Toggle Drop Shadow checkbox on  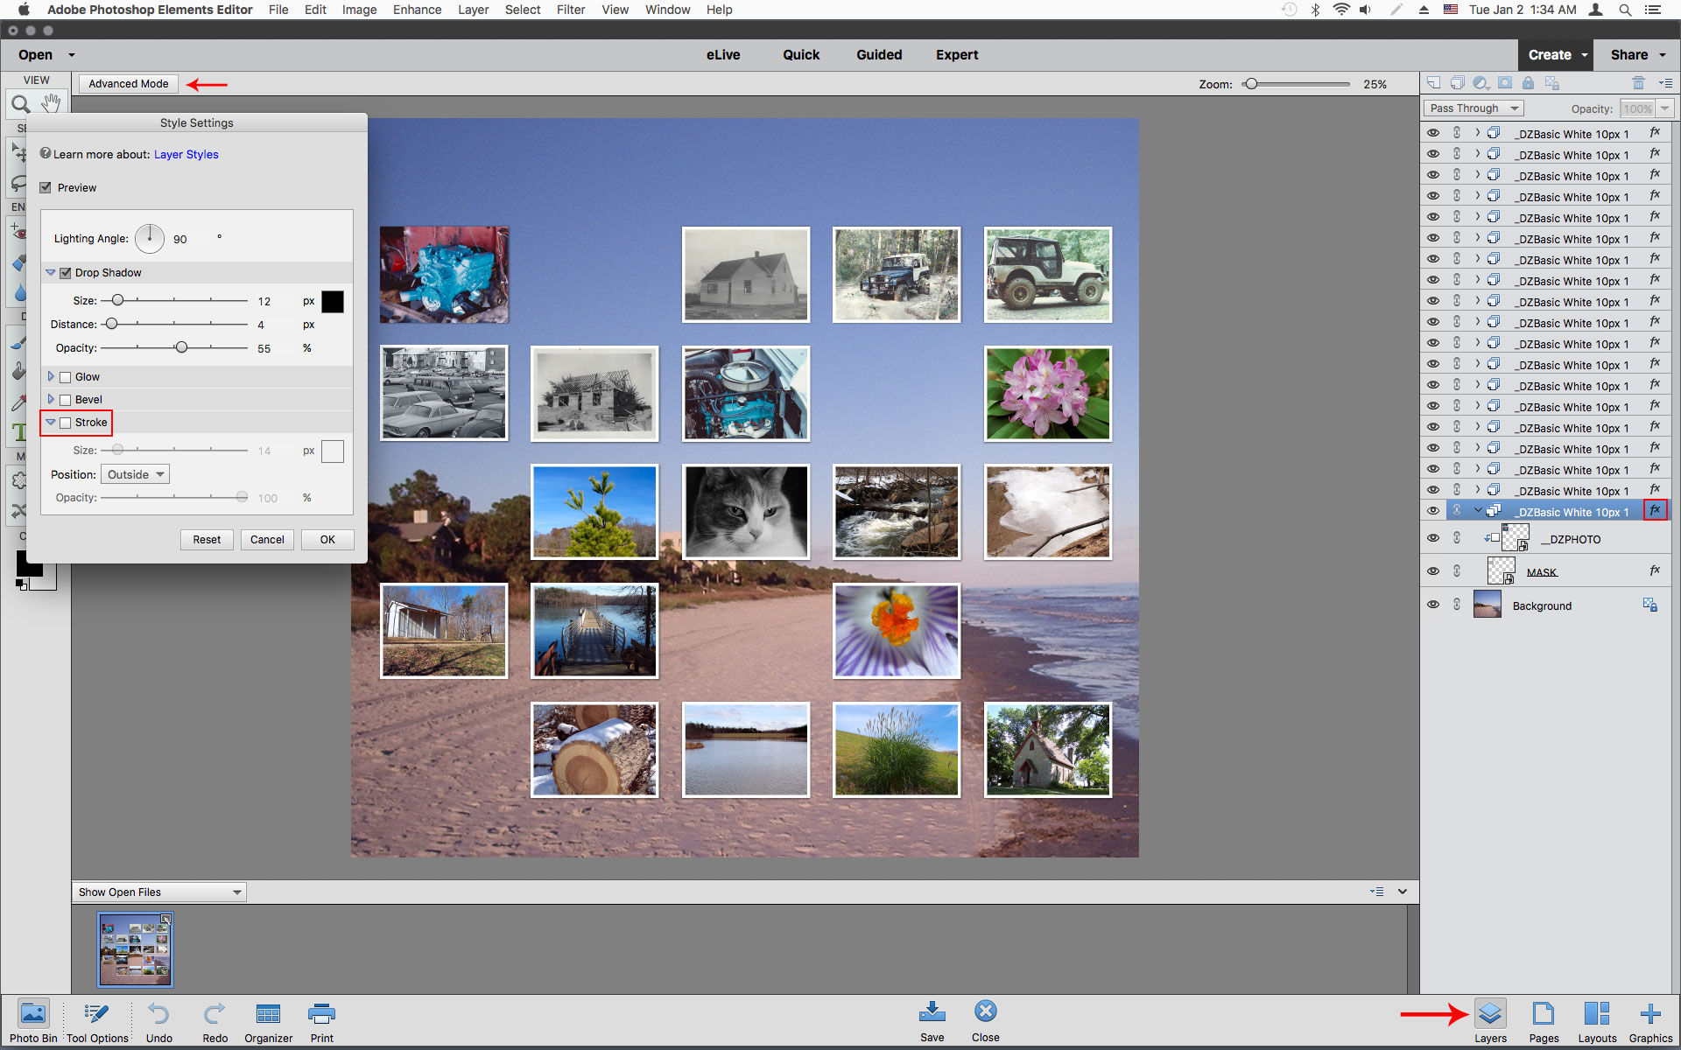coord(66,272)
